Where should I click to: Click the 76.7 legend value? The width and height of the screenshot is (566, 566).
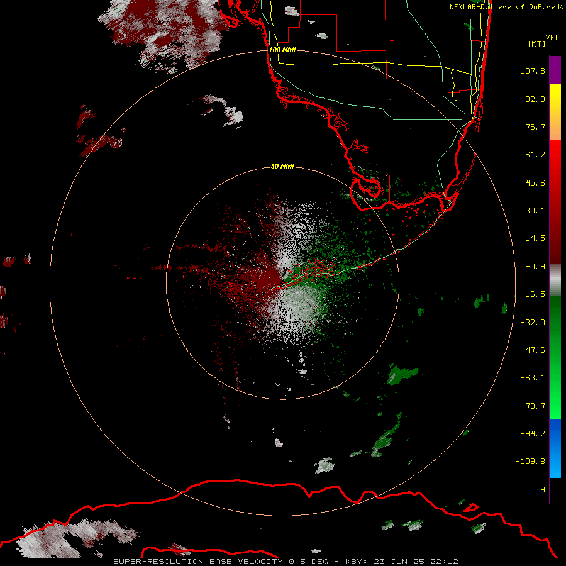(535, 126)
